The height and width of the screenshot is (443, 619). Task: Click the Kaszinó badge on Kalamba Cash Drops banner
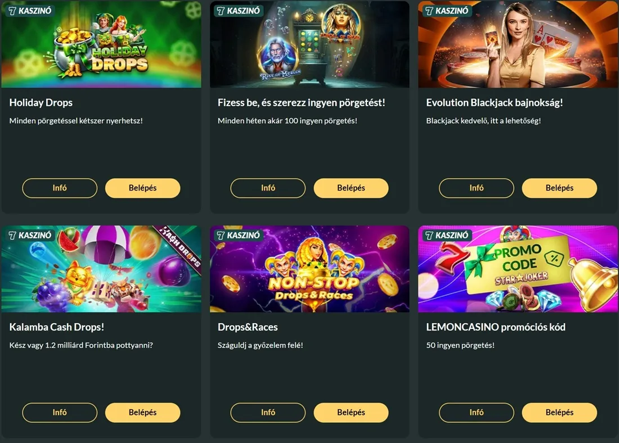[x=30, y=235]
